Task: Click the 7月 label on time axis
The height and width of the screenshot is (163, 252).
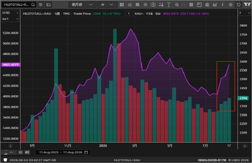Action: click(x=205, y=145)
